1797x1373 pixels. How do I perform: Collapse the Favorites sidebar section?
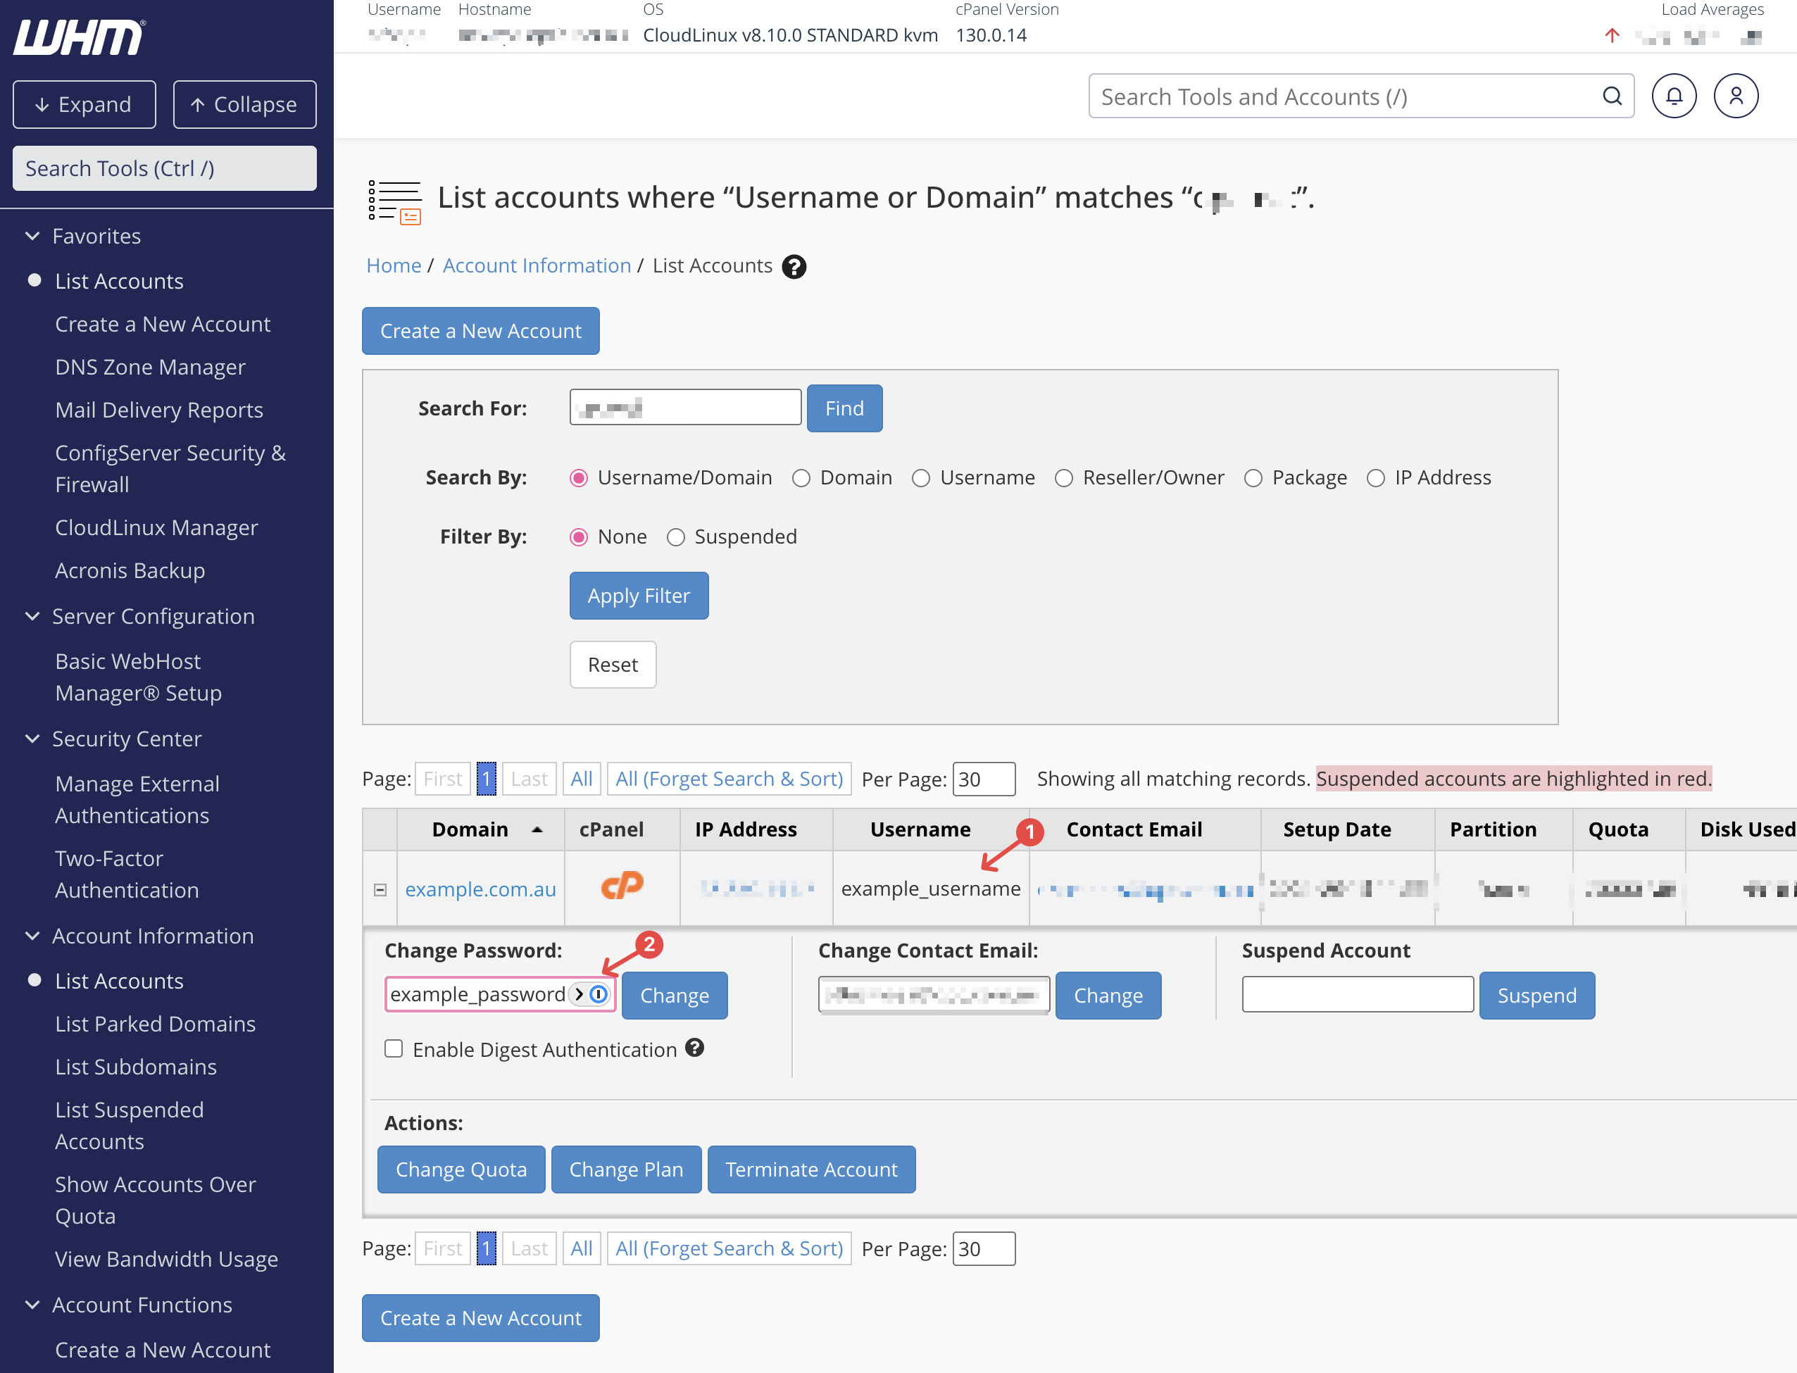point(32,236)
